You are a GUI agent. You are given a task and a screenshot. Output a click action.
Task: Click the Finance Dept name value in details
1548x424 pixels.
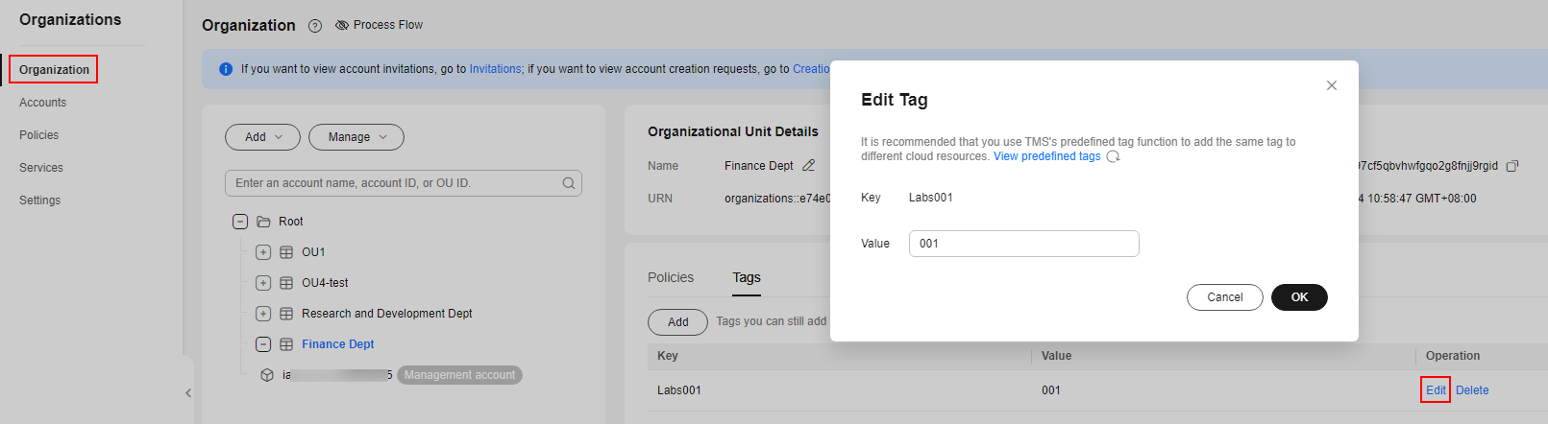click(759, 166)
